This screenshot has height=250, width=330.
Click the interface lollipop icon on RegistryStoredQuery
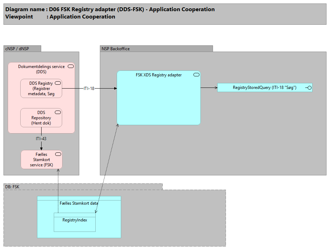308,88
